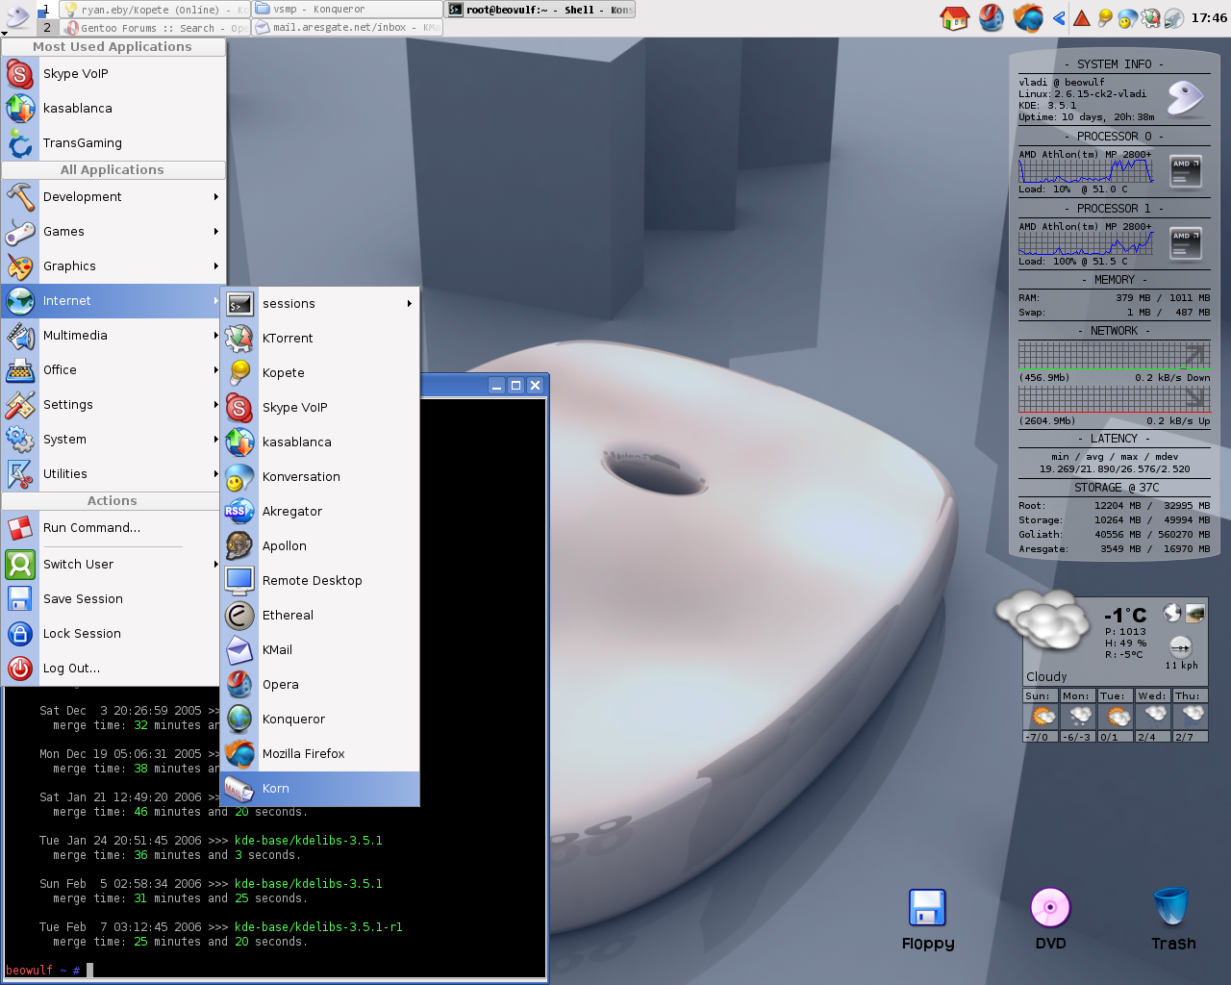The width and height of the screenshot is (1231, 985).
Task: Click the 17:46 panel clock
Action: (x=1209, y=17)
